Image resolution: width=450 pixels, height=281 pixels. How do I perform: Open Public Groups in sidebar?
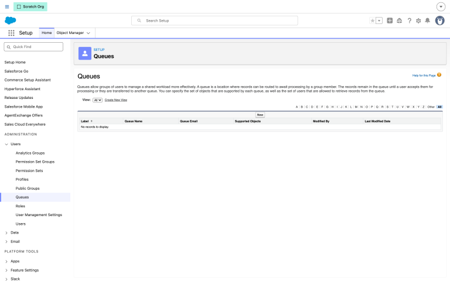pyautogui.click(x=28, y=189)
